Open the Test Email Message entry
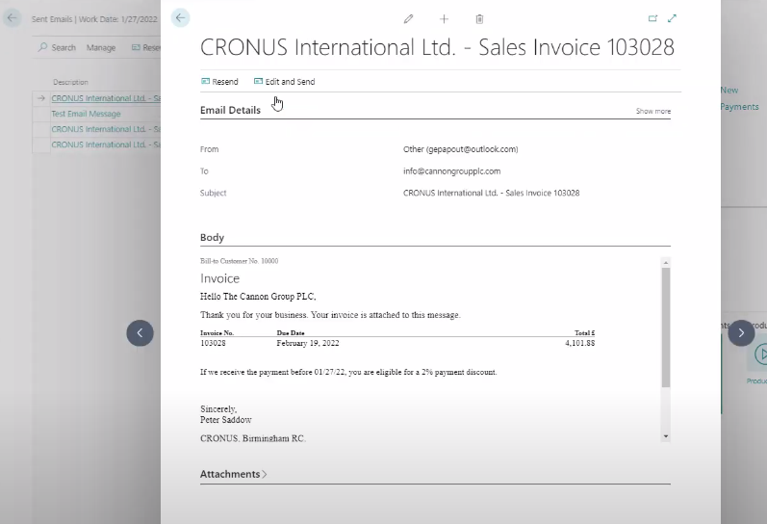The width and height of the screenshot is (767, 524). [86, 114]
